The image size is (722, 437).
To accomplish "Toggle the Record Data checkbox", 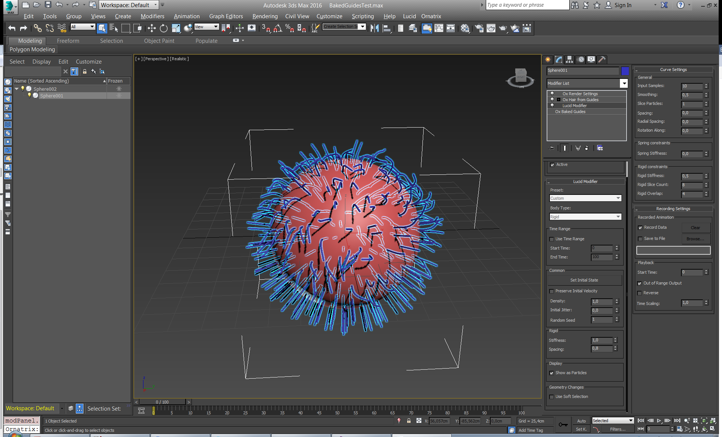I will point(640,228).
